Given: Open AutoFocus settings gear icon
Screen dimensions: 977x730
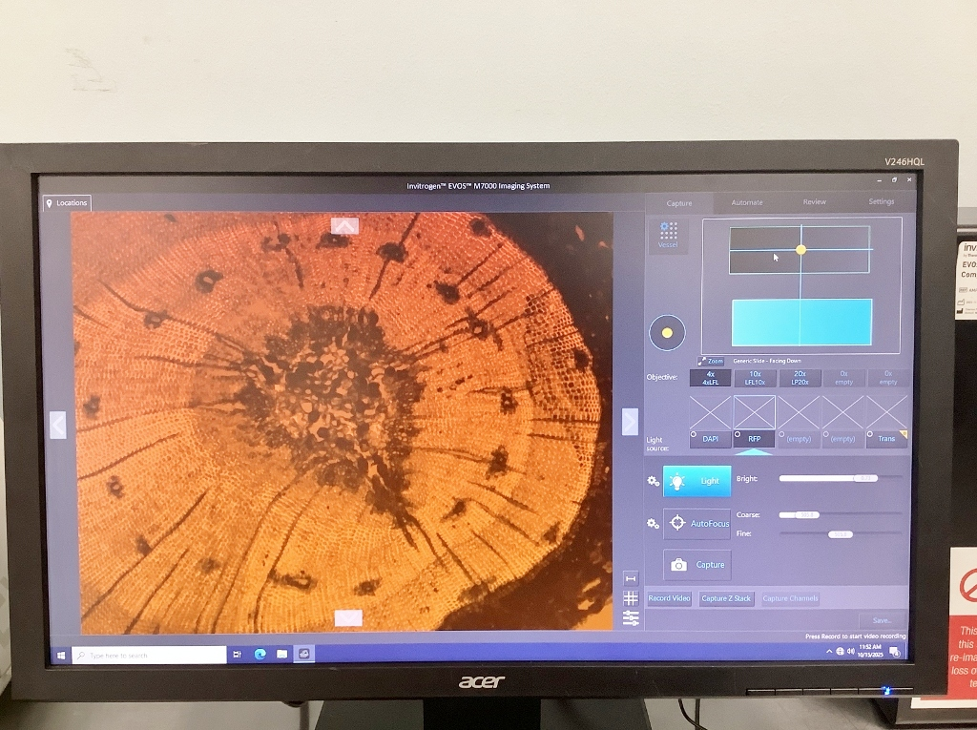Looking at the screenshot, I should pos(653,523).
